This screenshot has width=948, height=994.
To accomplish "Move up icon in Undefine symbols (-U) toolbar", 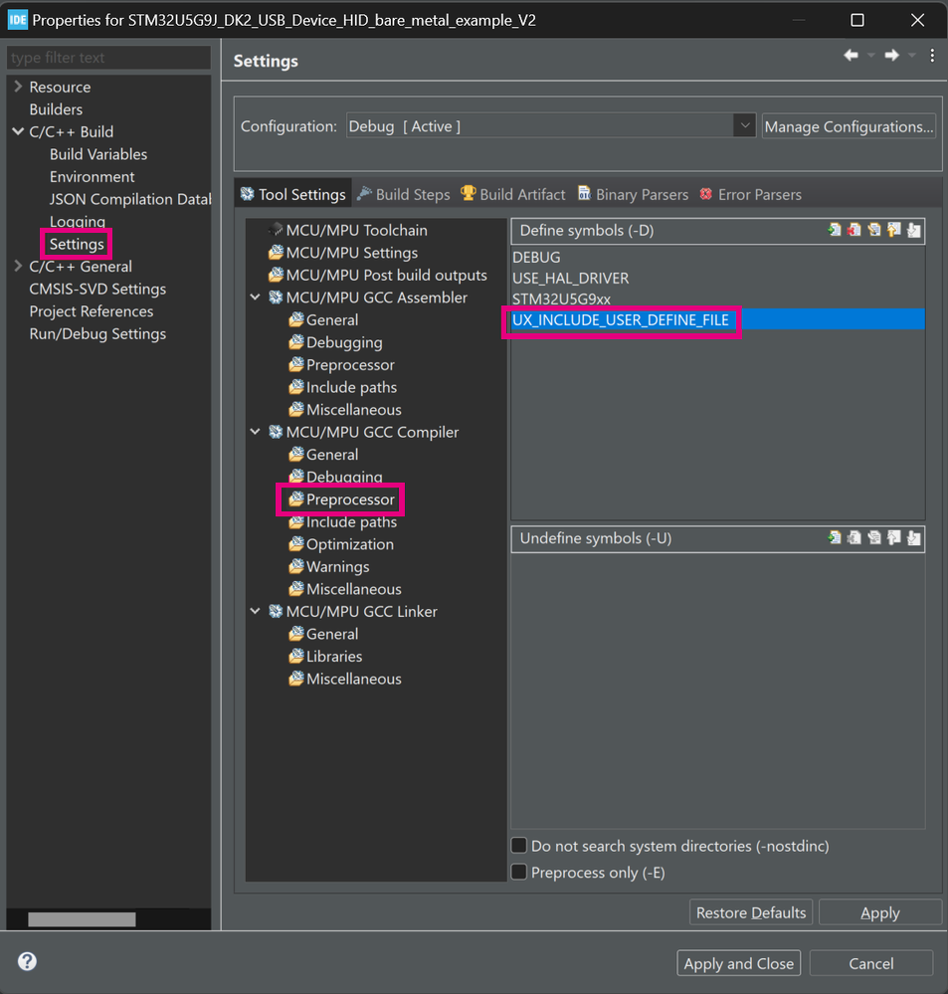I will point(894,538).
